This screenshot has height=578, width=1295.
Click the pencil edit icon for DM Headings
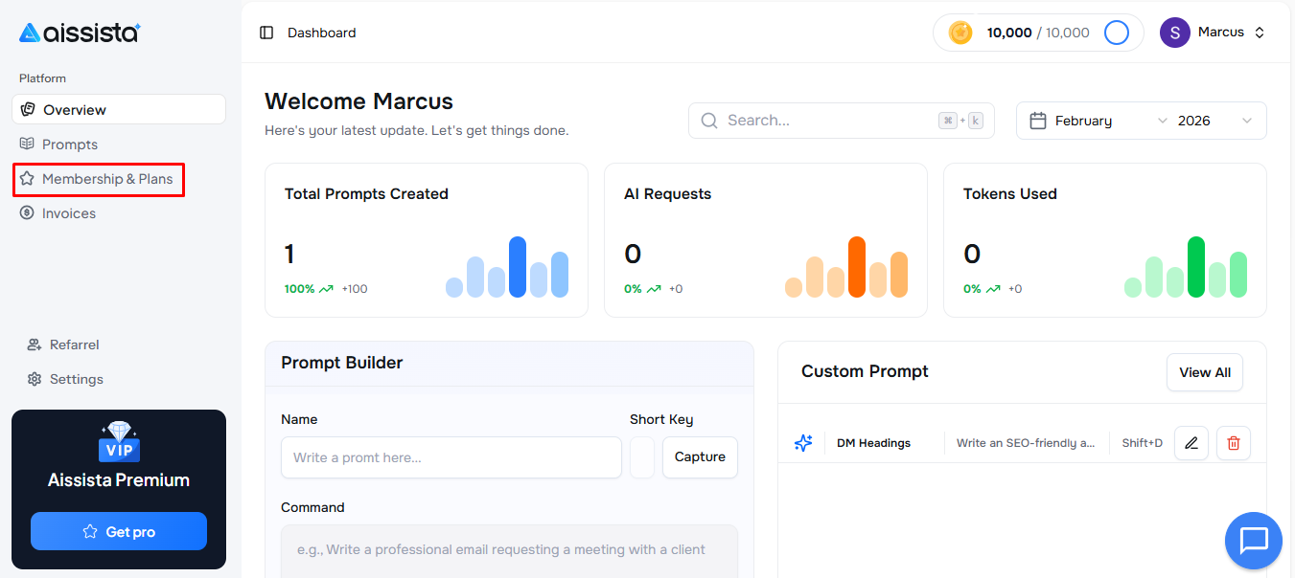tap(1191, 443)
